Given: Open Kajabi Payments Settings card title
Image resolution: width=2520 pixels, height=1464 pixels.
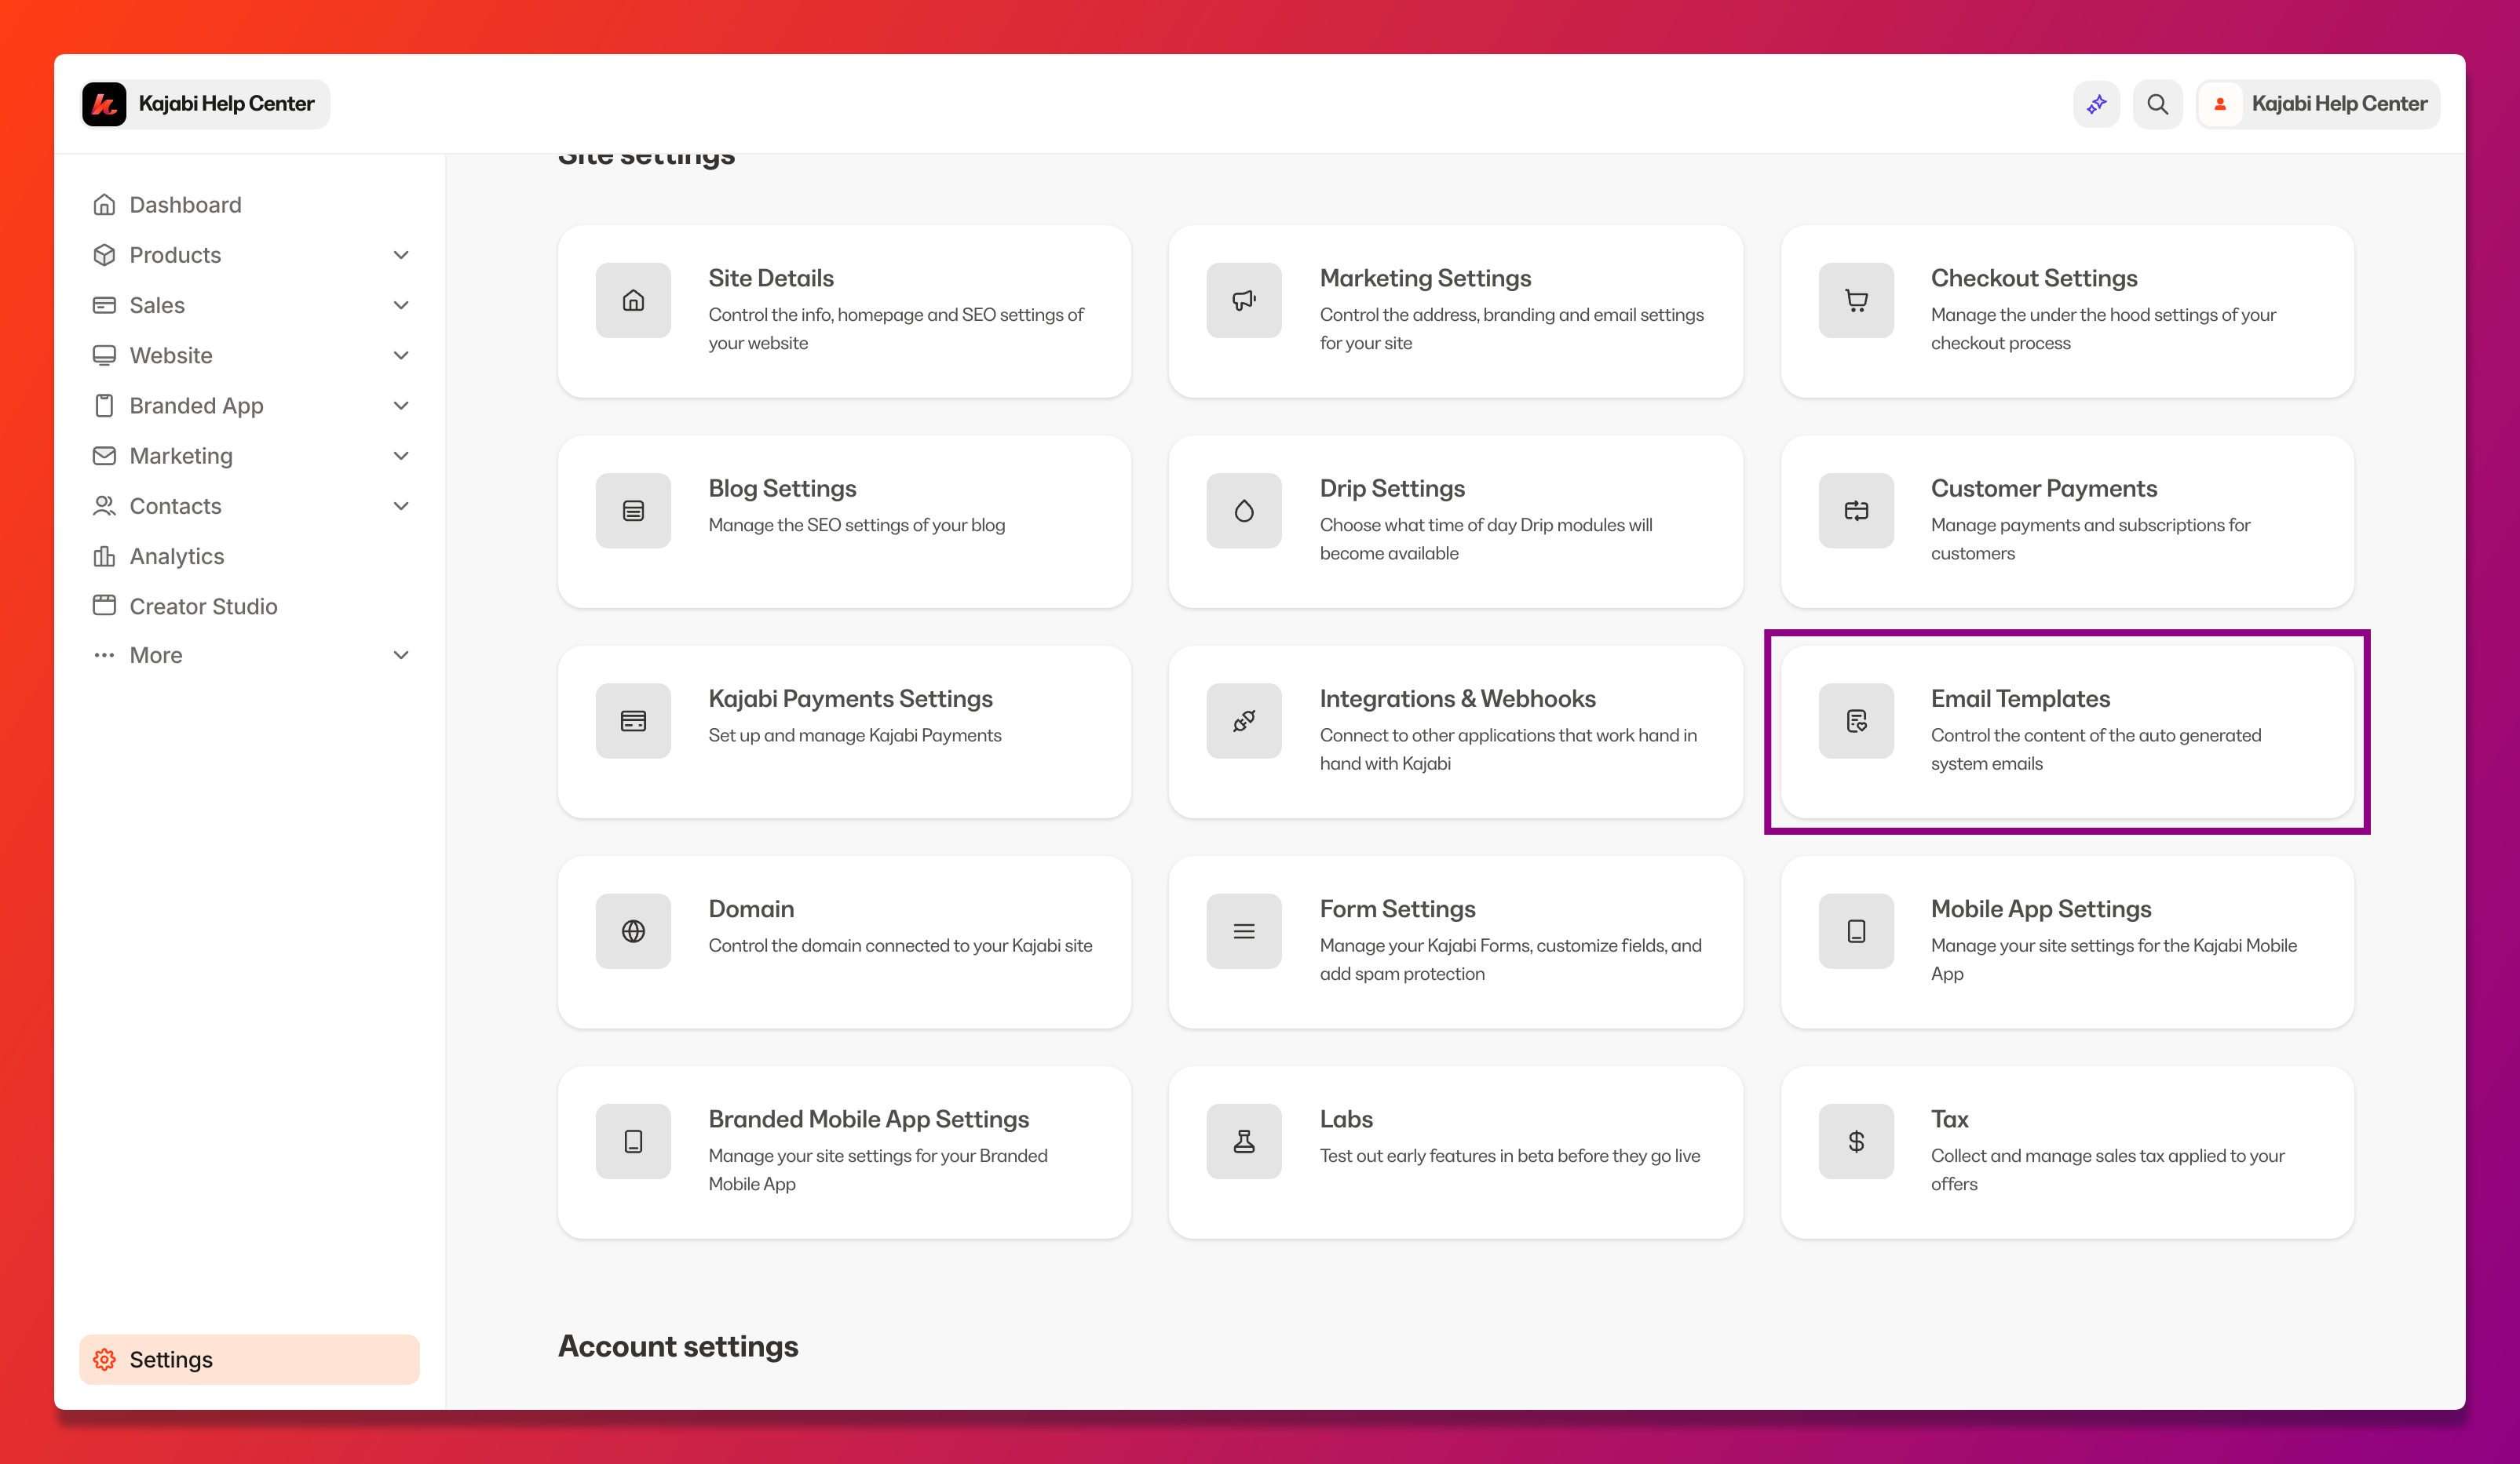Looking at the screenshot, I should click(850, 698).
